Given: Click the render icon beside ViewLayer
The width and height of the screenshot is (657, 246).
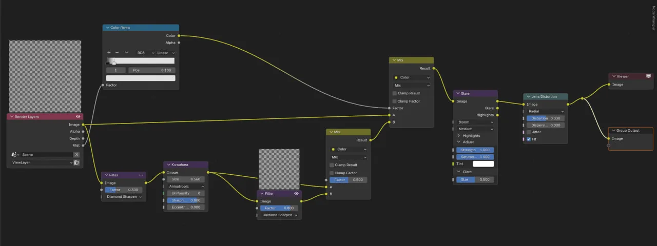Looking at the screenshot, I should (x=76, y=162).
